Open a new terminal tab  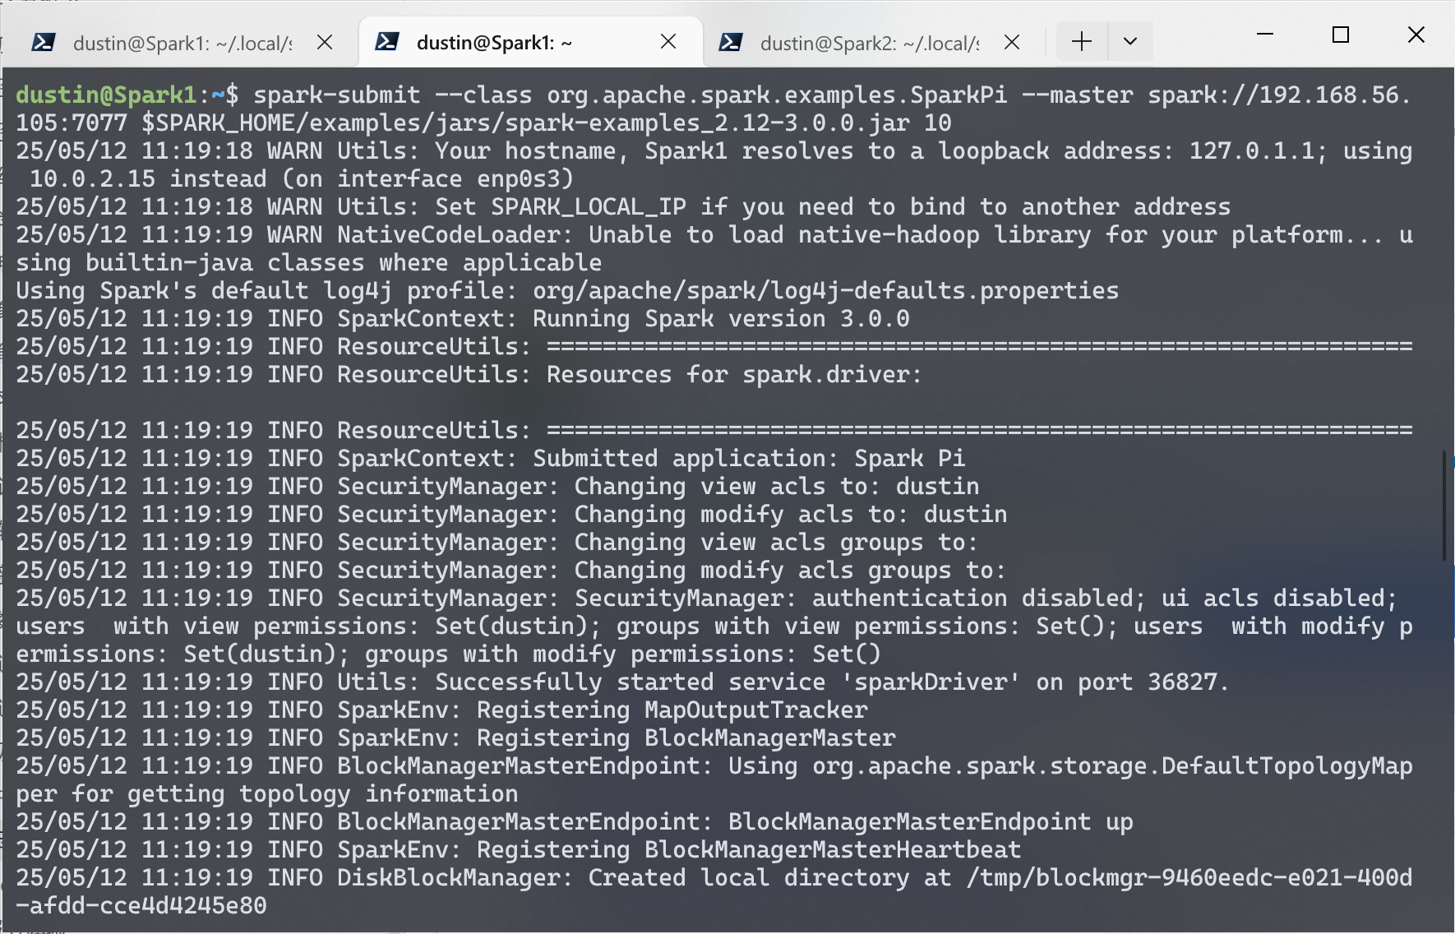(1082, 41)
